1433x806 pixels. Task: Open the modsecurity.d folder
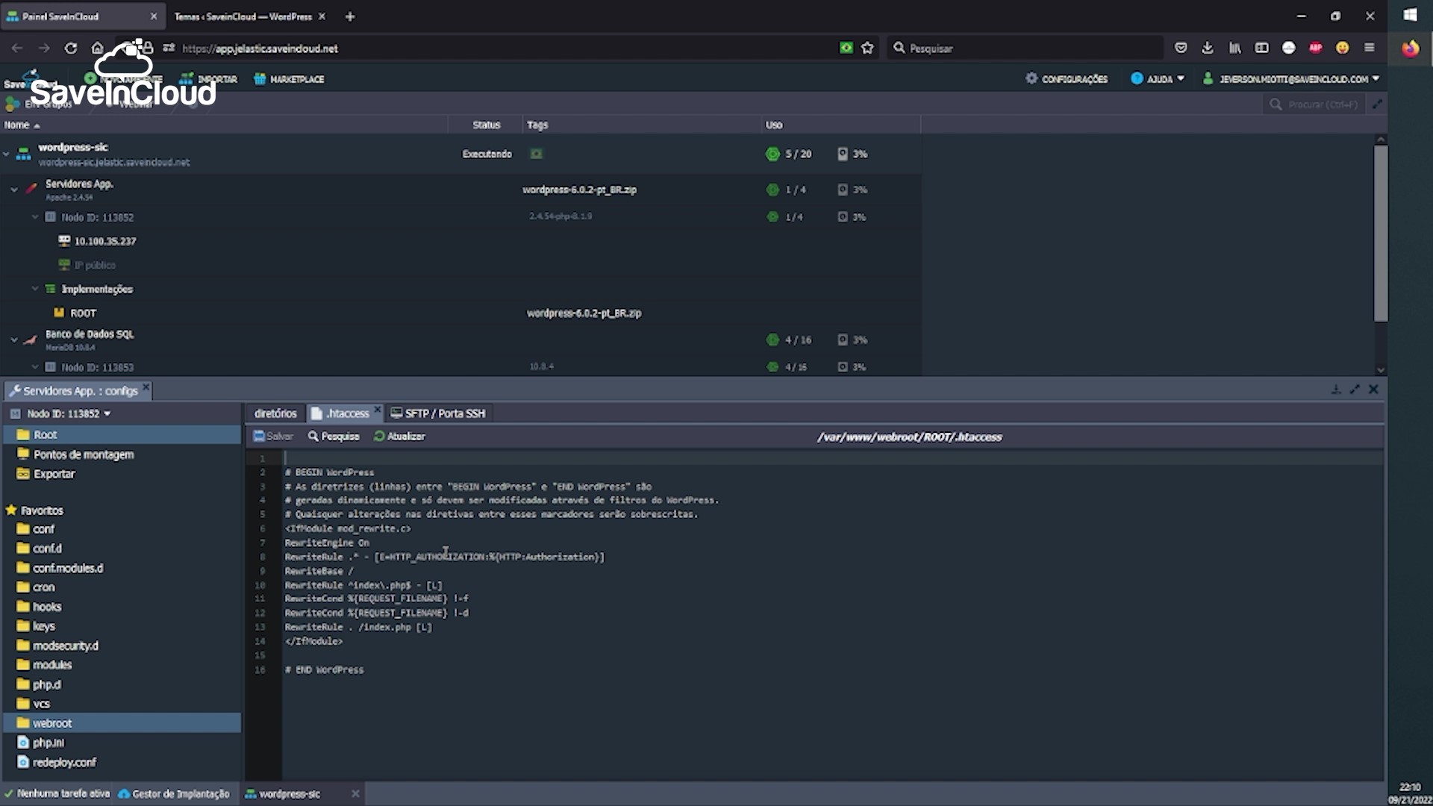point(57,646)
